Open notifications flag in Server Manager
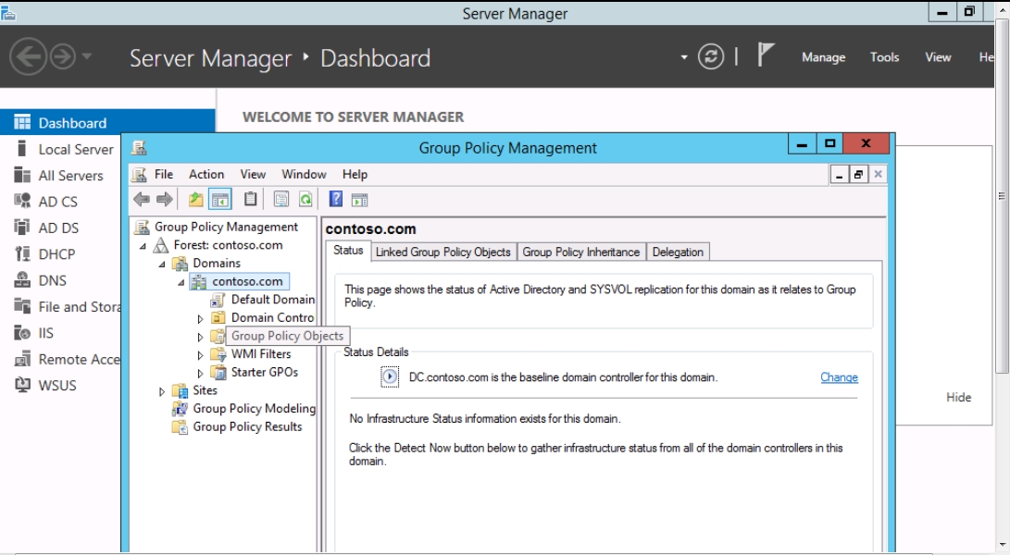This screenshot has height=555, width=1010. click(x=766, y=56)
